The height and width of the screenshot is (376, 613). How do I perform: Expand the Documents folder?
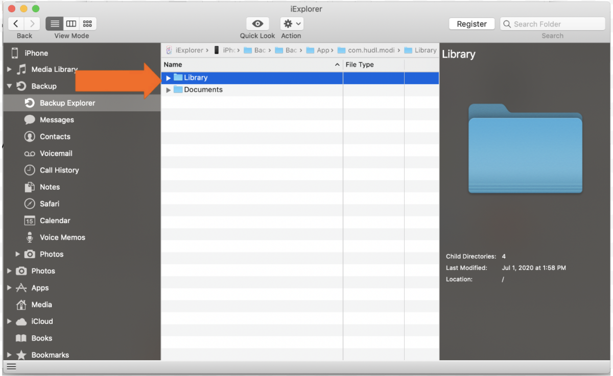169,89
